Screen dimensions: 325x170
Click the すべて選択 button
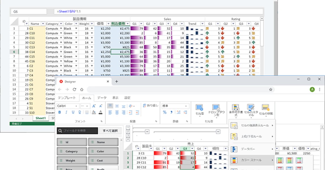pos(110,131)
